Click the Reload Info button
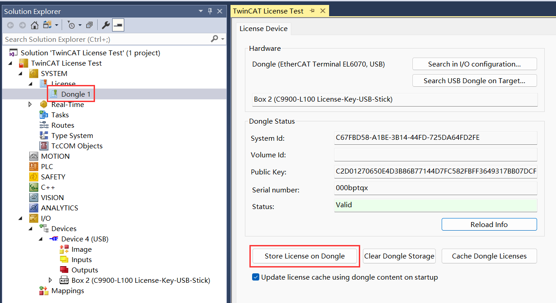 coord(489,224)
